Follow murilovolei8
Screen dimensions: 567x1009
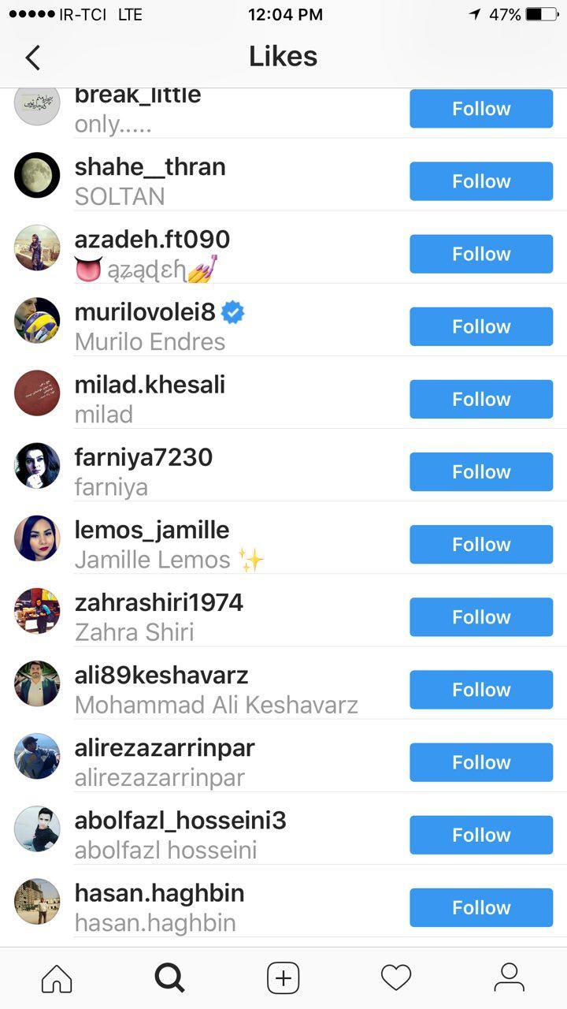(481, 326)
